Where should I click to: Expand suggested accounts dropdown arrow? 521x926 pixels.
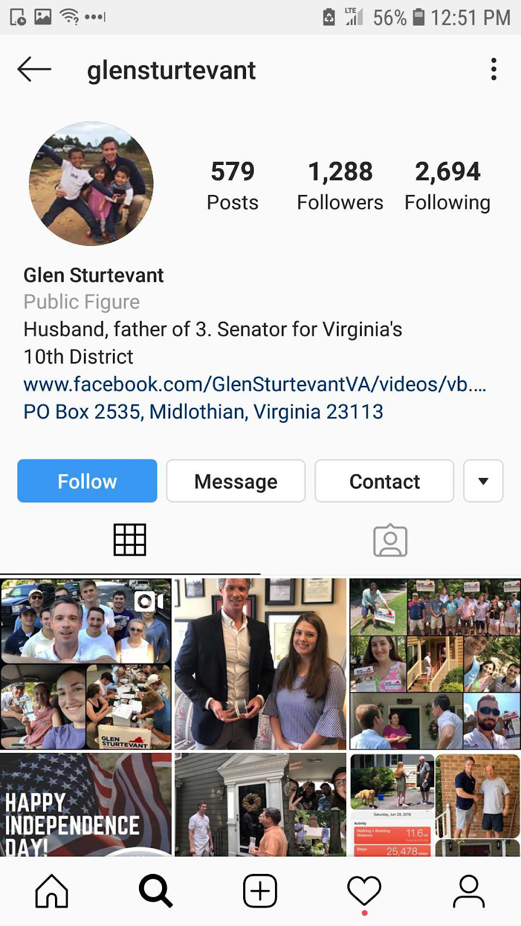coord(483,481)
